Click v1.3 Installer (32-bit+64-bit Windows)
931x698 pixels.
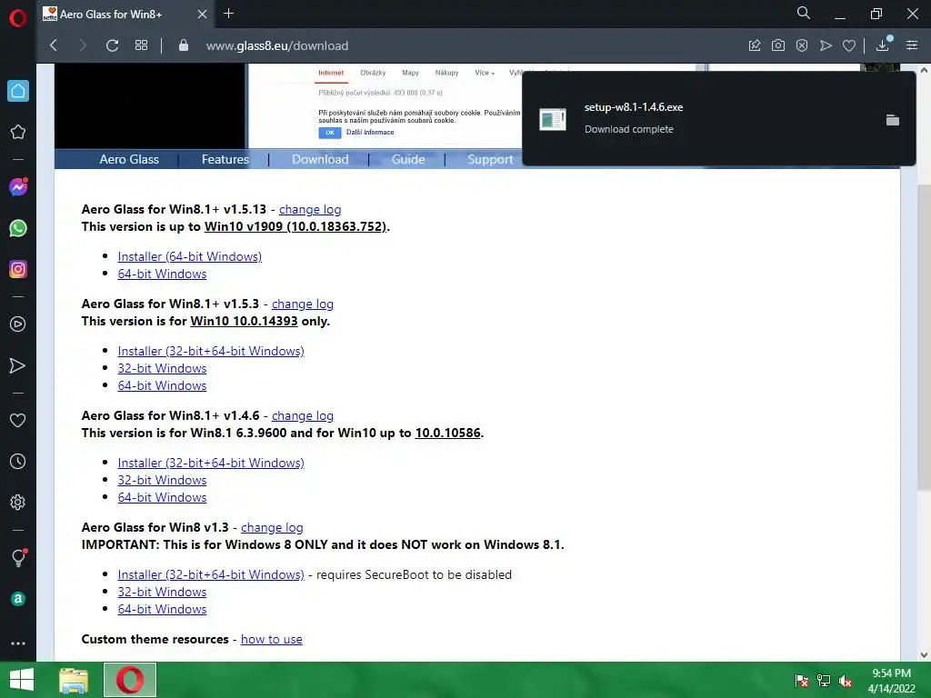[211, 574]
